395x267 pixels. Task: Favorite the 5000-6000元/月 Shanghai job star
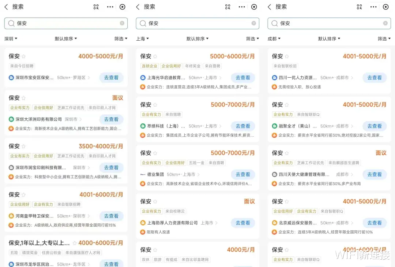(155, 56)
